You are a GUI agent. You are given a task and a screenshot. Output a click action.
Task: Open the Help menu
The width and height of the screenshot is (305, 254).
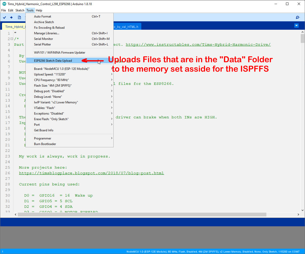[x=39, y=10]
